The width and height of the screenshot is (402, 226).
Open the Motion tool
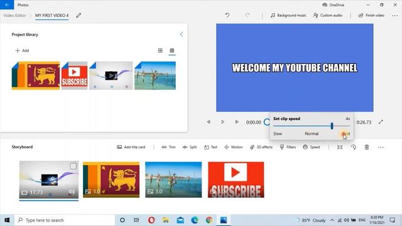coord(233,147)
